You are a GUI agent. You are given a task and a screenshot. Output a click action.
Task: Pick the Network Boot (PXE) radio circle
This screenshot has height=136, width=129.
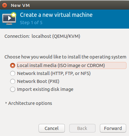point(13,81)
